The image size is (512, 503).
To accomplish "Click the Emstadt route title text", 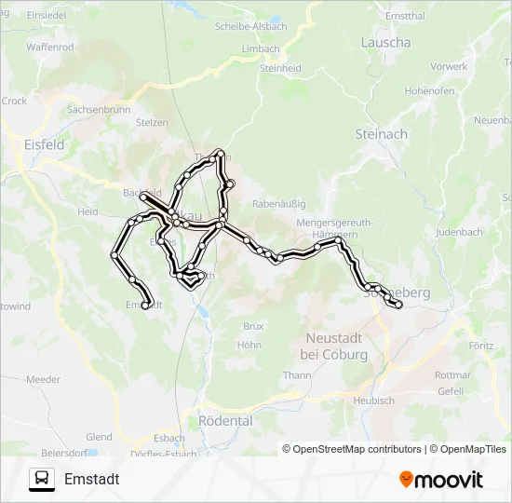I will pos(92,479).
